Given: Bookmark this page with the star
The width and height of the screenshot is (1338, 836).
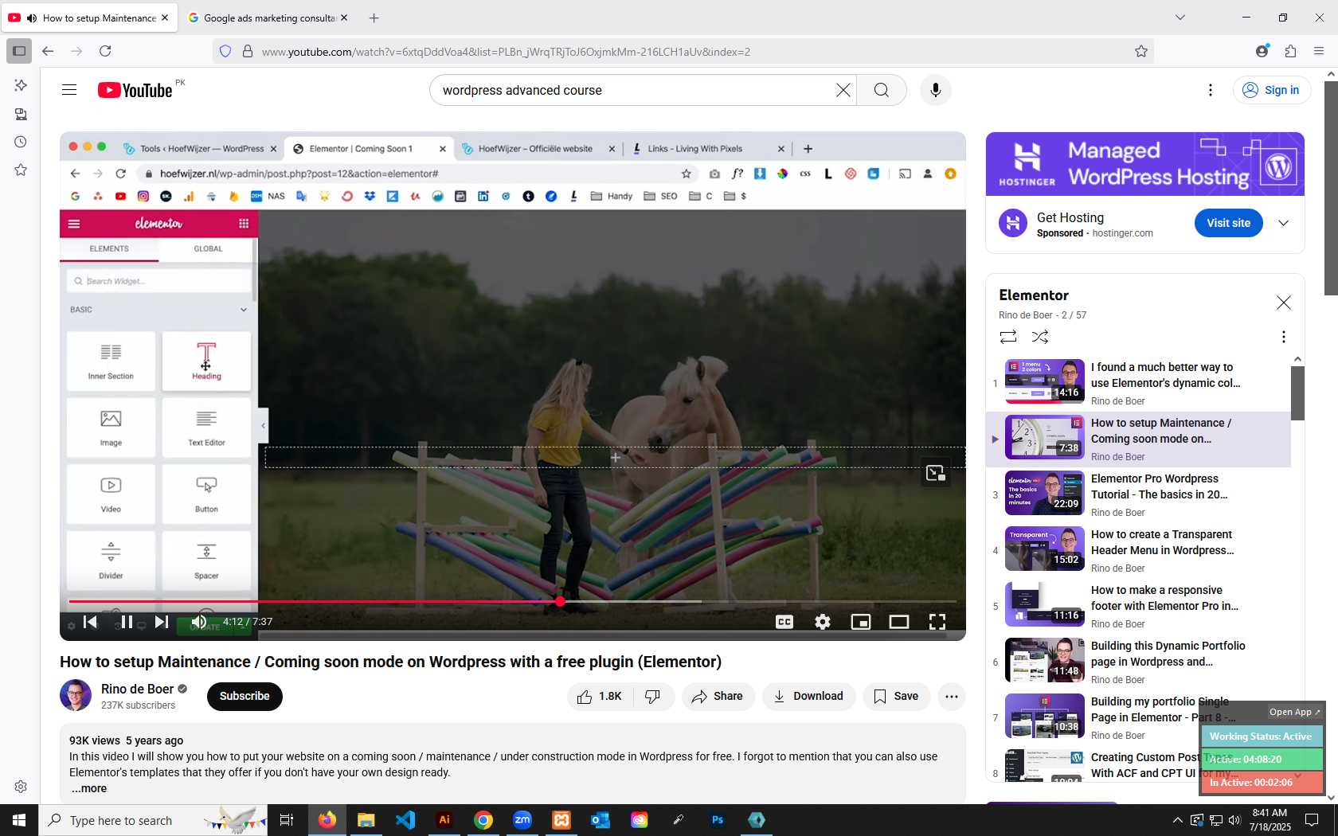Looking at the screenshot, I should click(1141, 51).
